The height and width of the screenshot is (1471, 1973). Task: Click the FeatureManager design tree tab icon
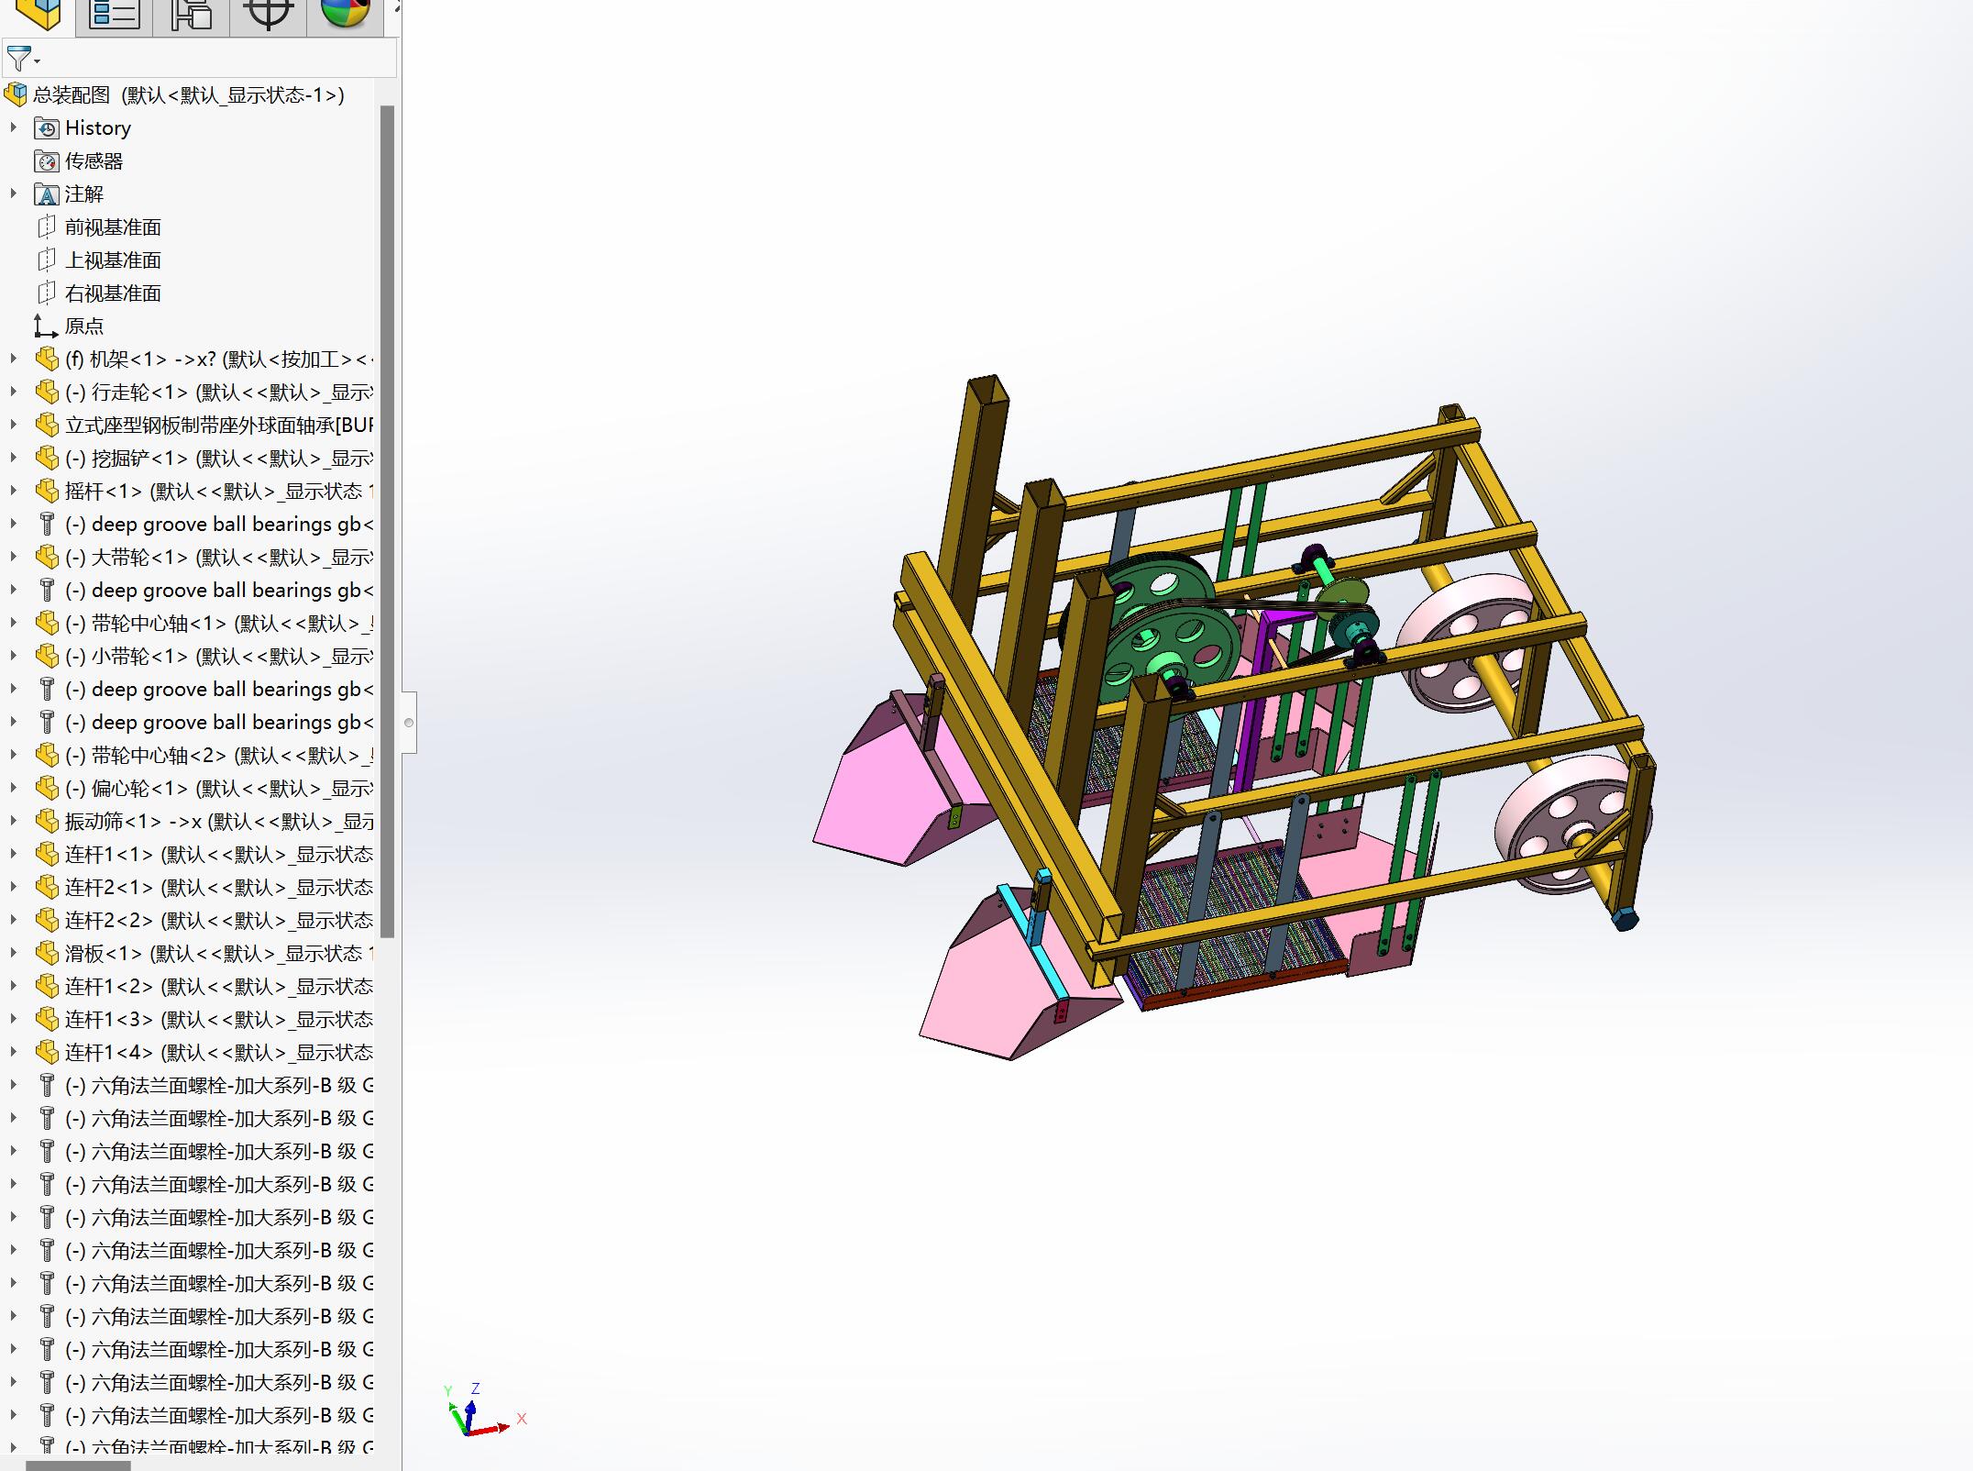[x=38, y=15]
